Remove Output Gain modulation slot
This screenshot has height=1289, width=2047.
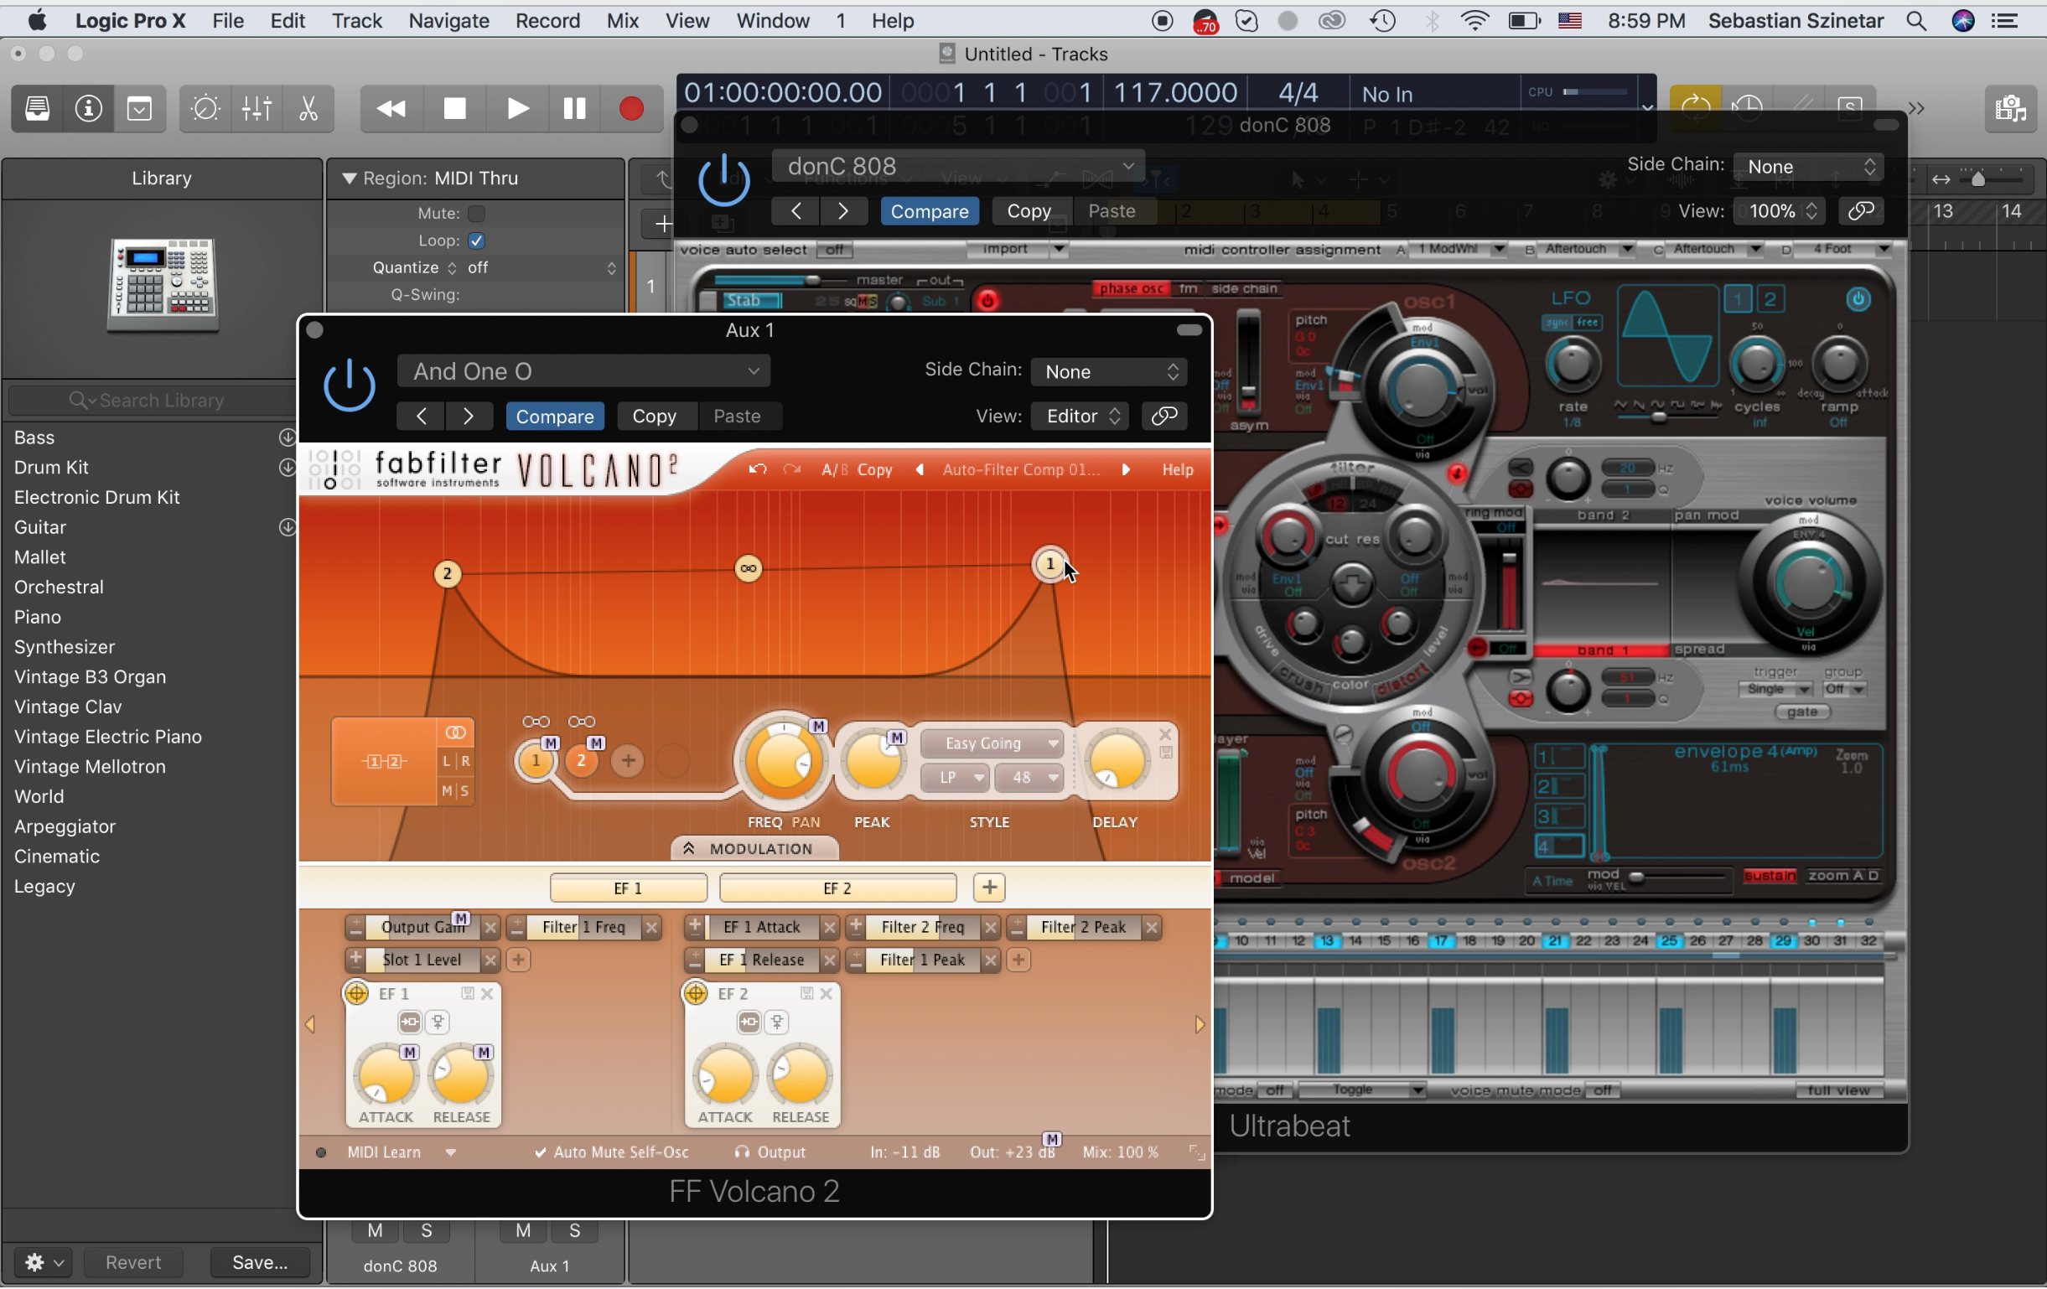pyautogui.click(x=490, y=927)
